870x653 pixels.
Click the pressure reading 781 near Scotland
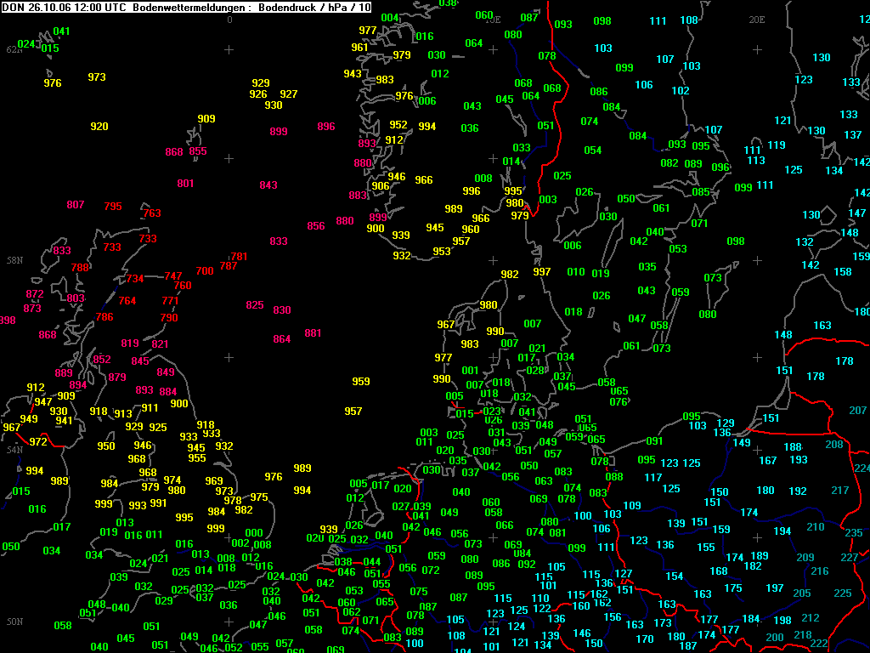click(x=239, y=257)
